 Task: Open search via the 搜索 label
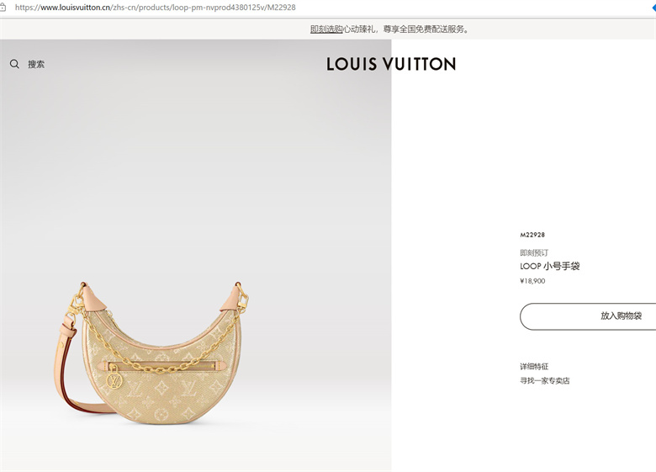pyautogui.click(x=36, y=64)
